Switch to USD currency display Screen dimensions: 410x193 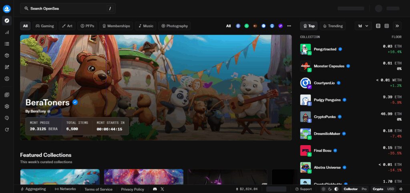391,189
